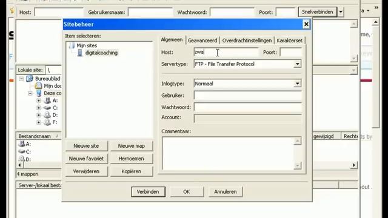388x218 pixels.
Task: Click the Annuleren button
Action: [x=225, y=192]
